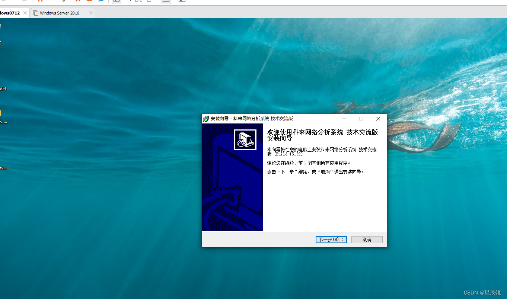This screenshot has width=507, height=299.
Task: Close the windows0712 VM tab
Action: pyautogui.click(x=25, y=13)
